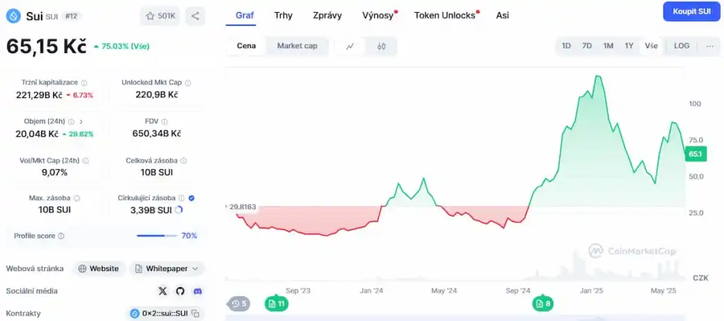Open the Discord social icon

click(197, 291)
